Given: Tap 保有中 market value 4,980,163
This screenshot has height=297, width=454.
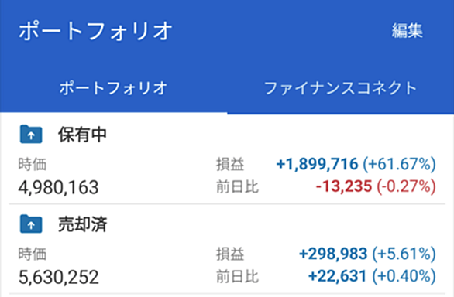Looking at the screenshot, I should (58, 187).
